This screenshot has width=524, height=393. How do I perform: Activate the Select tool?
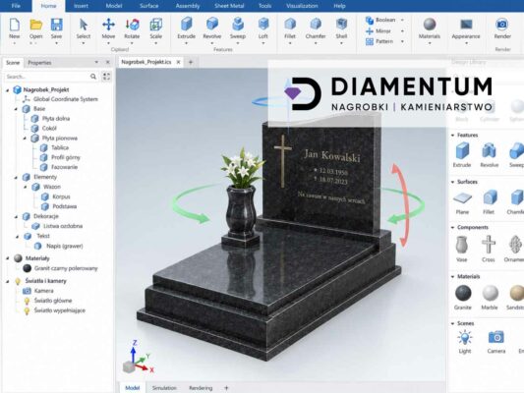click(x=84, y=25)
